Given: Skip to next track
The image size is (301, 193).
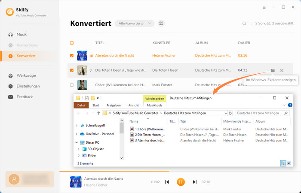Looking at the screenshot, I should click(195, 182).
